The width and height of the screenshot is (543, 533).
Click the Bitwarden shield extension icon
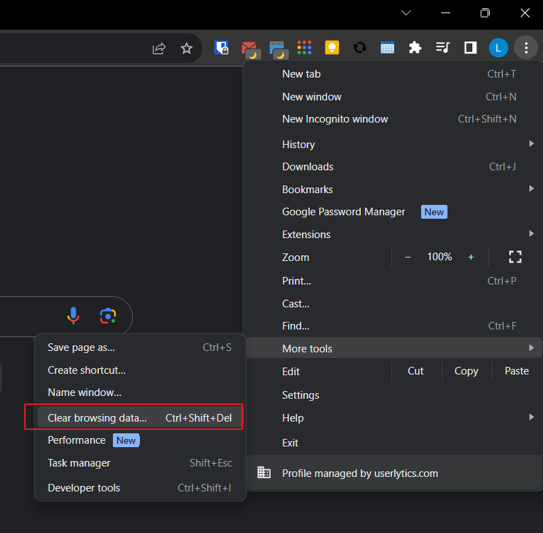click(222, 48)
